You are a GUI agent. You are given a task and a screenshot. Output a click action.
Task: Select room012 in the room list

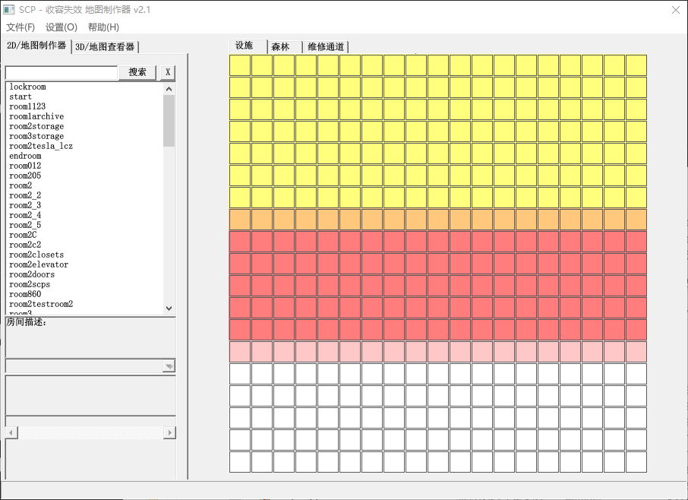click(25, 166)
